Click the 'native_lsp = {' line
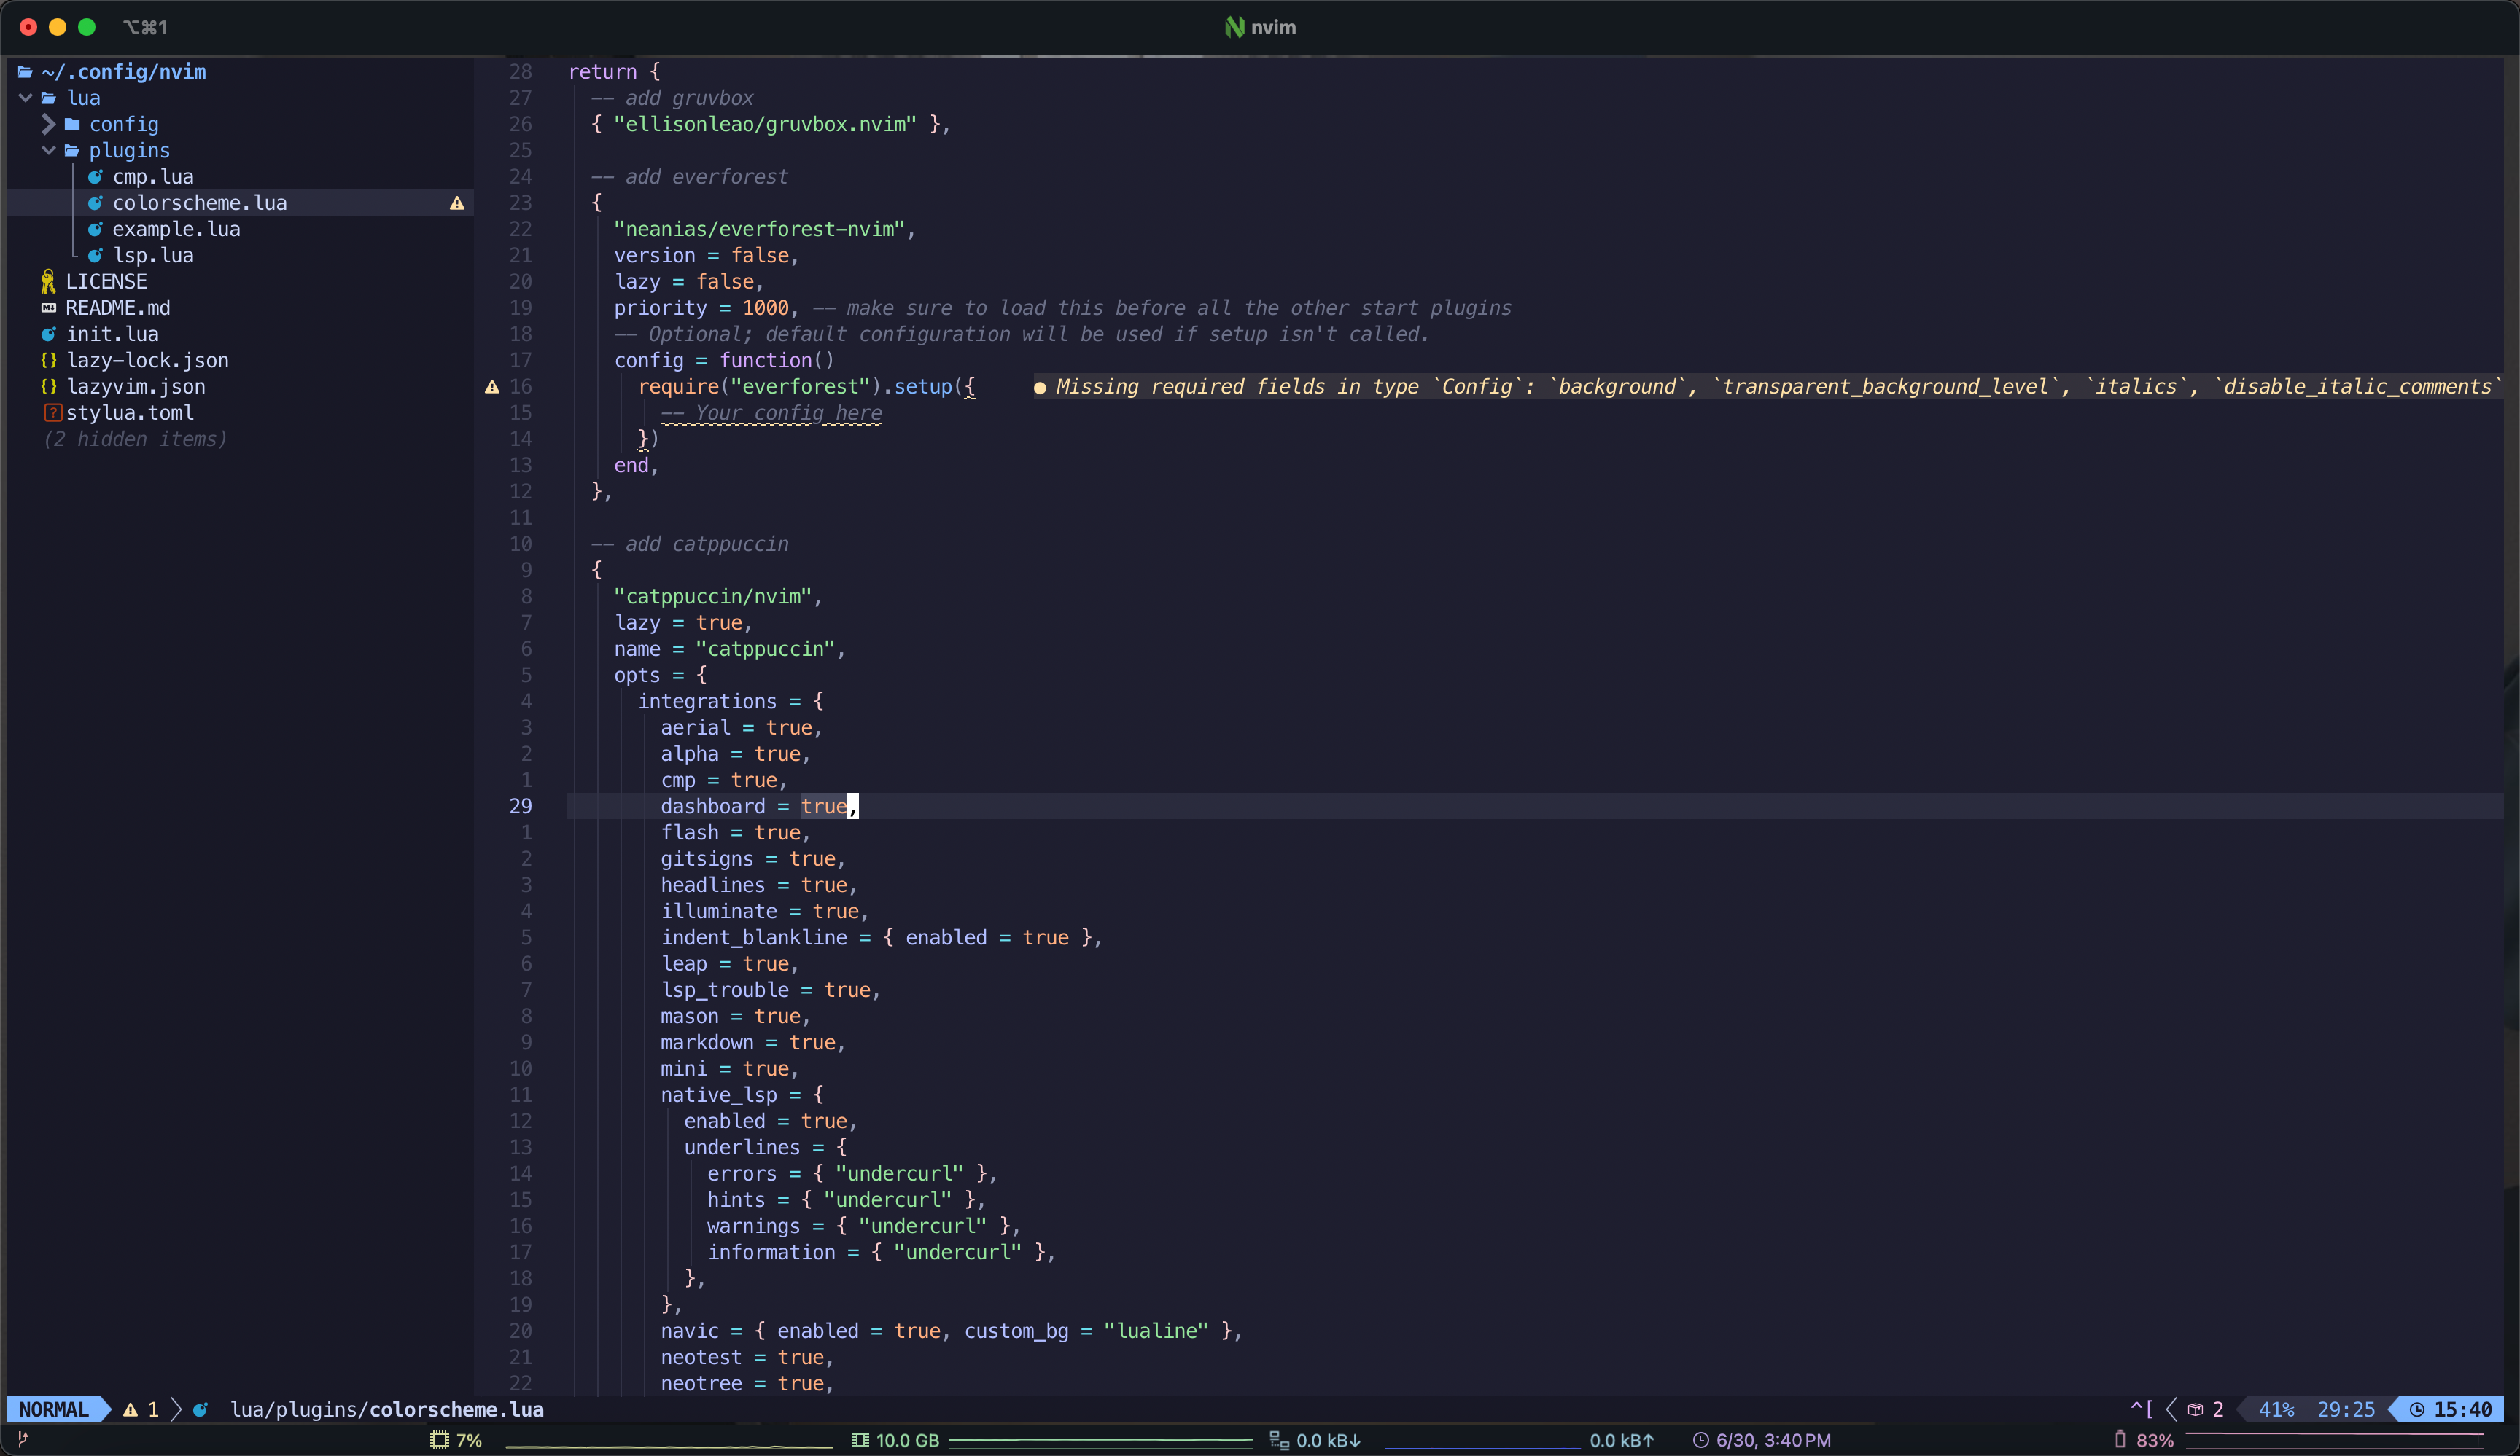Viewport: 2520px width, 1456px height. [742, 1095]
